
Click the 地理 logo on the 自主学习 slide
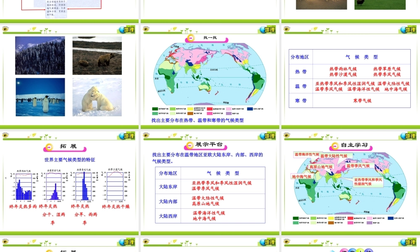point(408,136)
